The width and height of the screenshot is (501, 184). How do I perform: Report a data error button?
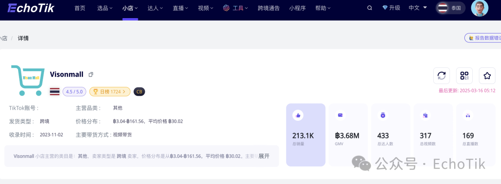pos(483,38)
